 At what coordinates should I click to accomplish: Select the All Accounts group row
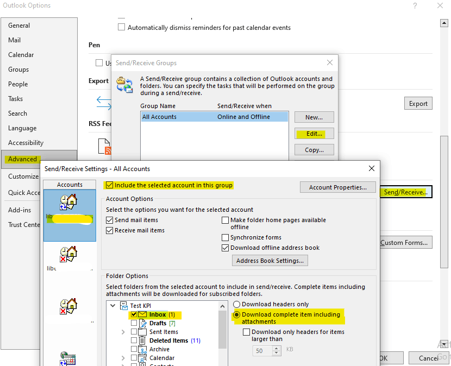pos(214,117)
